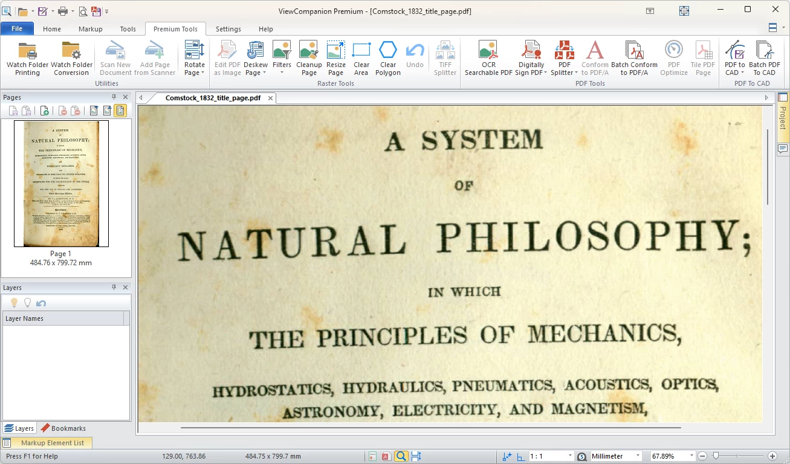Viewport: 790px width, 464px height.
Task: Click the zoom slider in status bar
Action: click(716, 456)
